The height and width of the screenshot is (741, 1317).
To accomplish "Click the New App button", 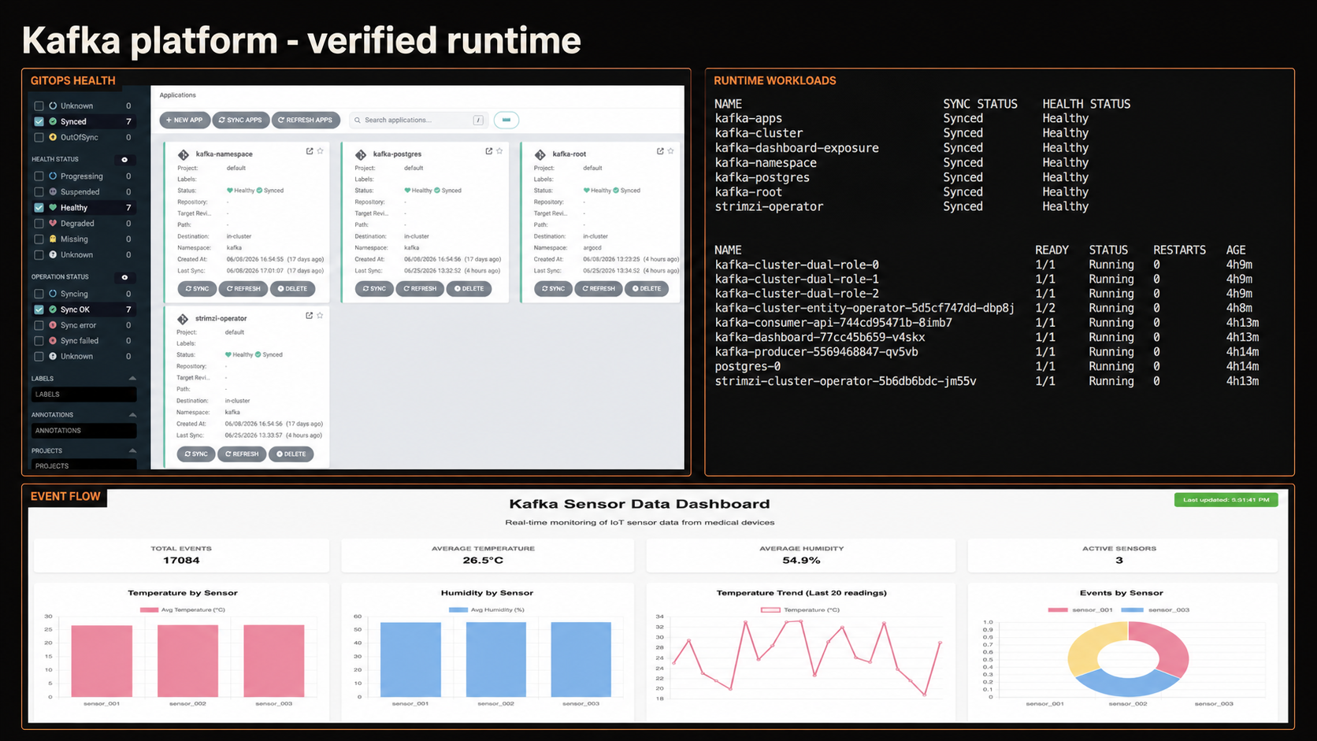I will coord(184,120).
